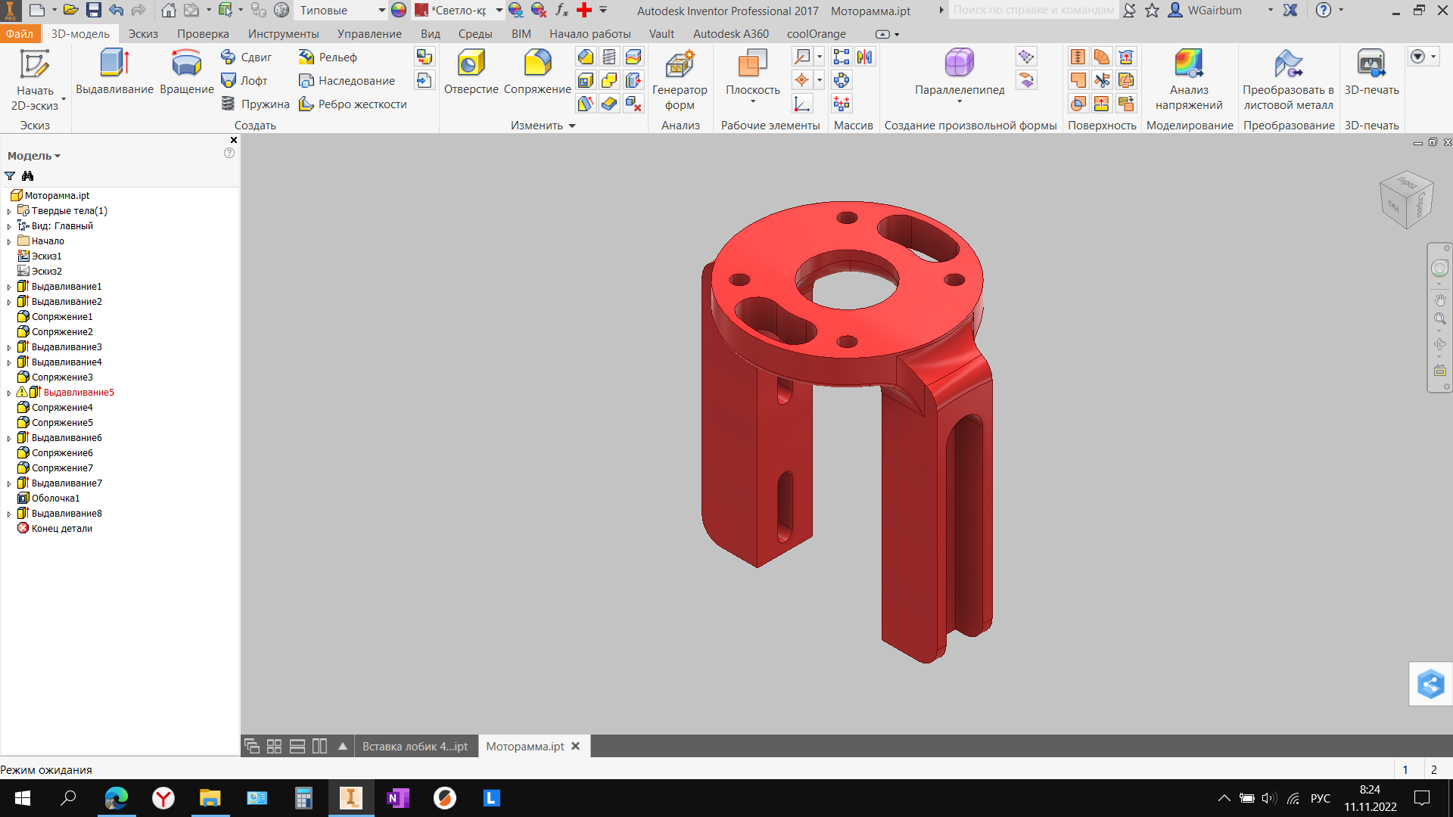Switch to the Вставка лобик 4 document tab
Image resolution: width=1453 pixels, height=817 pixels.
point(415,746)
